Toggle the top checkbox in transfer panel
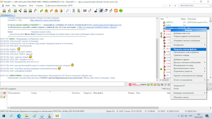 [x=1, y=93]
